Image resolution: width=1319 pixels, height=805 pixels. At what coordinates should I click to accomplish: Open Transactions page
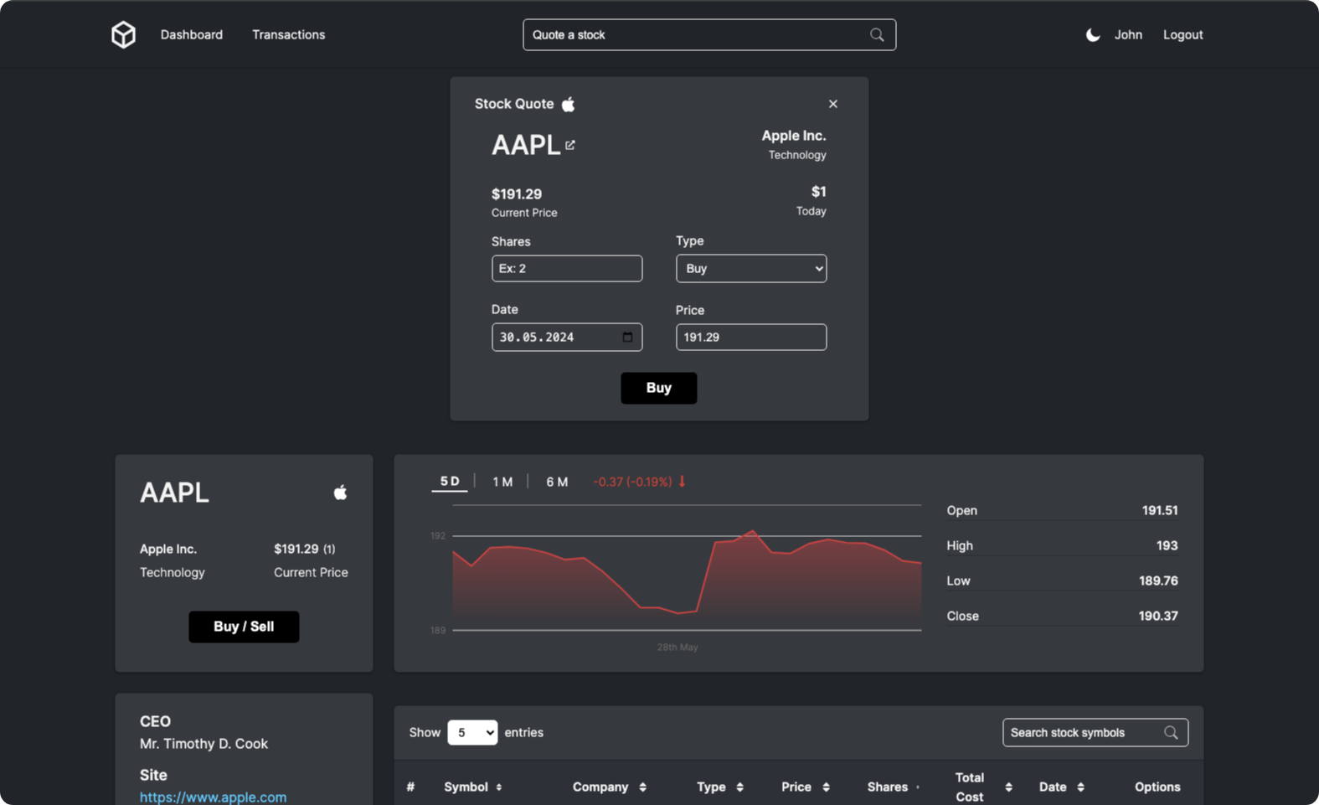(x=289, y=34)
